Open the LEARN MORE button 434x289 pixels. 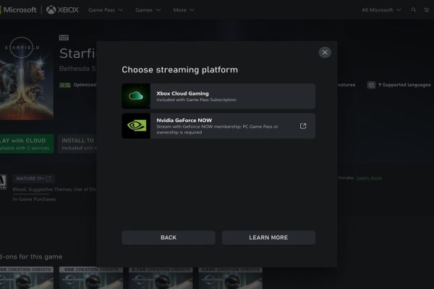(268, 238)
